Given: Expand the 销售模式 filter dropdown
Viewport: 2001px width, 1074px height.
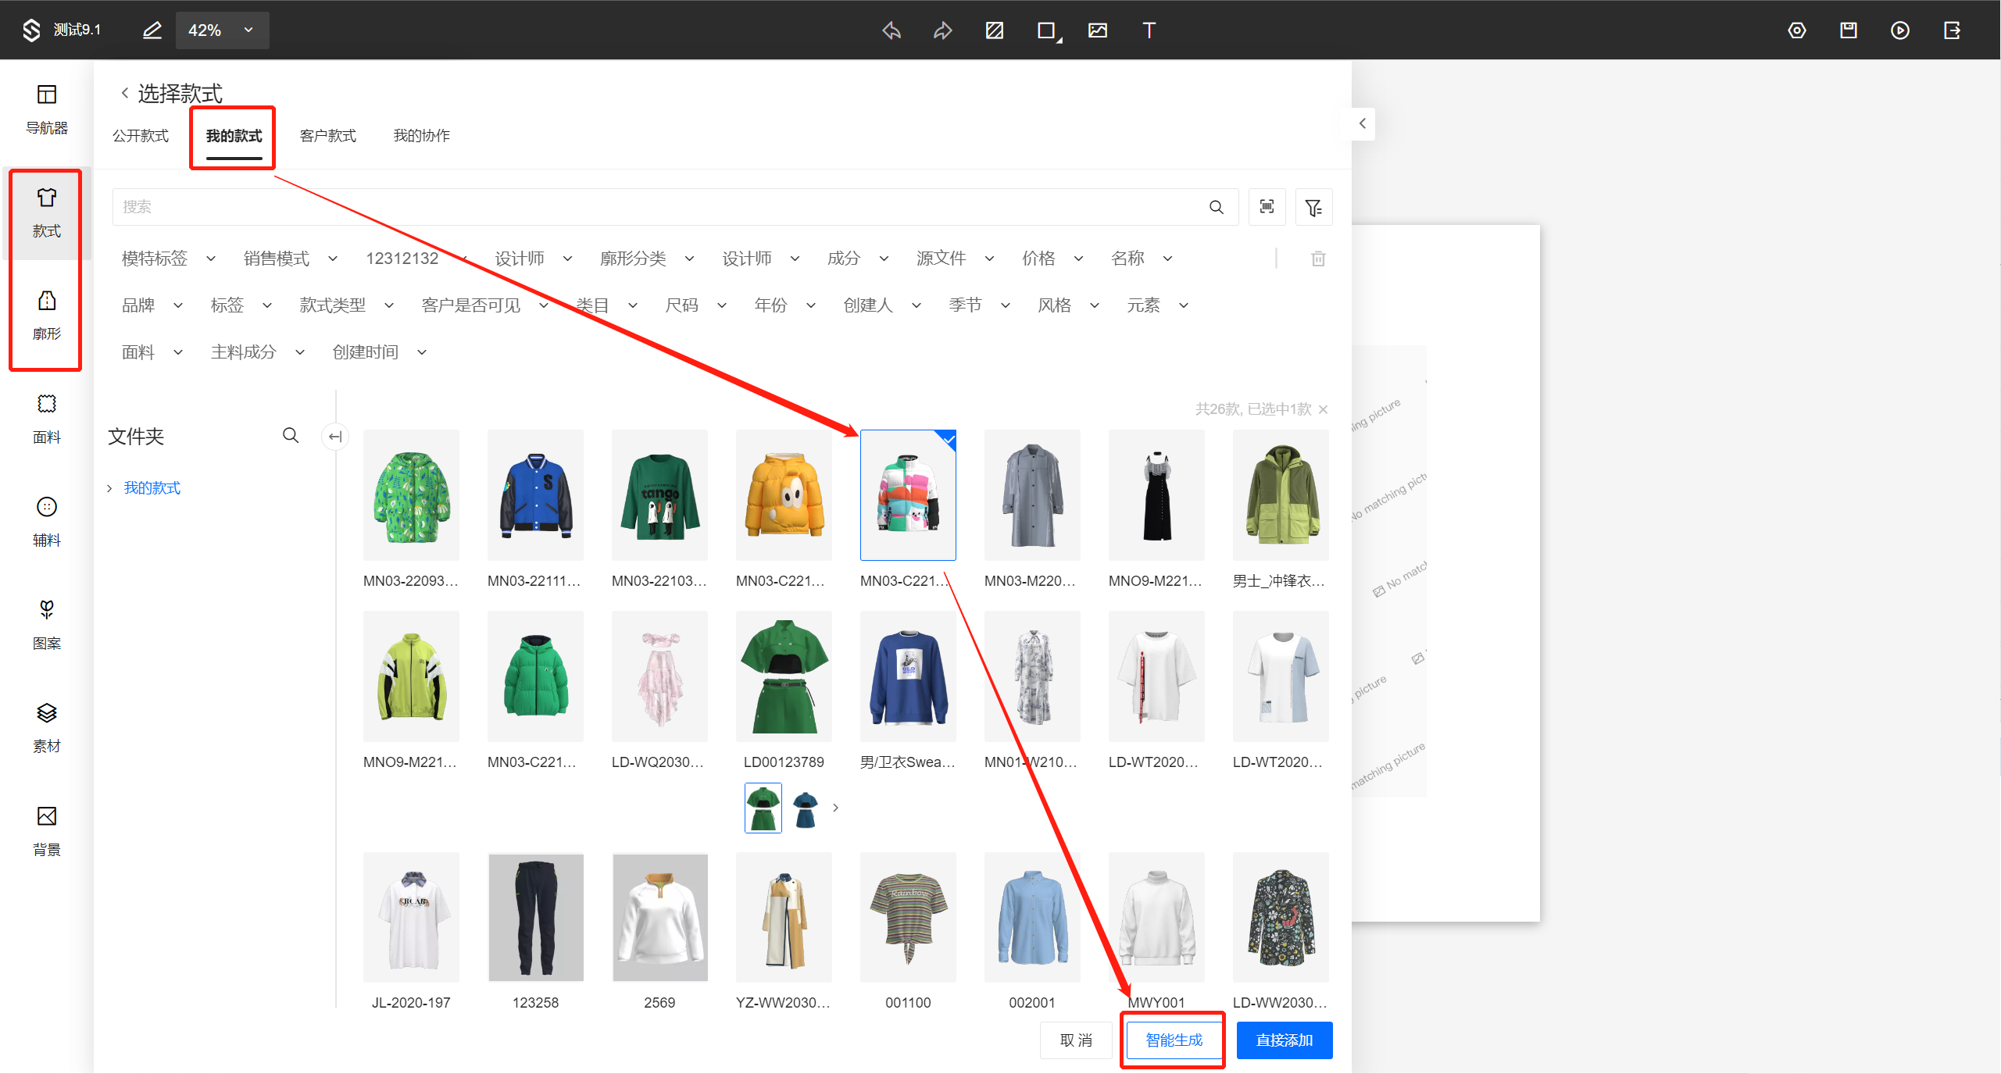Looking at the screenshot, I should click(x=291, y=259).
